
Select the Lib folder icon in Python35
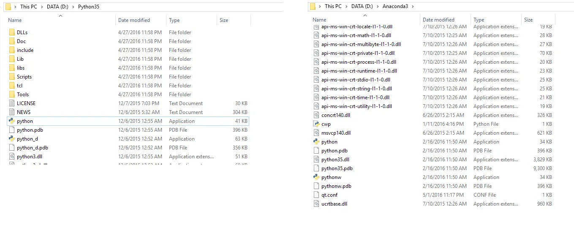[12, 59]
